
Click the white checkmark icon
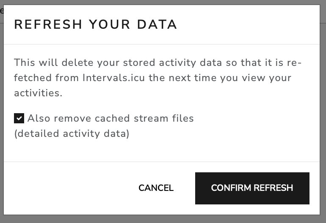(19, 118)
